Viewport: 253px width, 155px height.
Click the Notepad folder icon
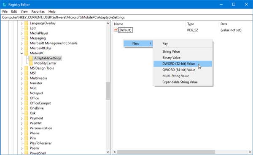[26, 93]
